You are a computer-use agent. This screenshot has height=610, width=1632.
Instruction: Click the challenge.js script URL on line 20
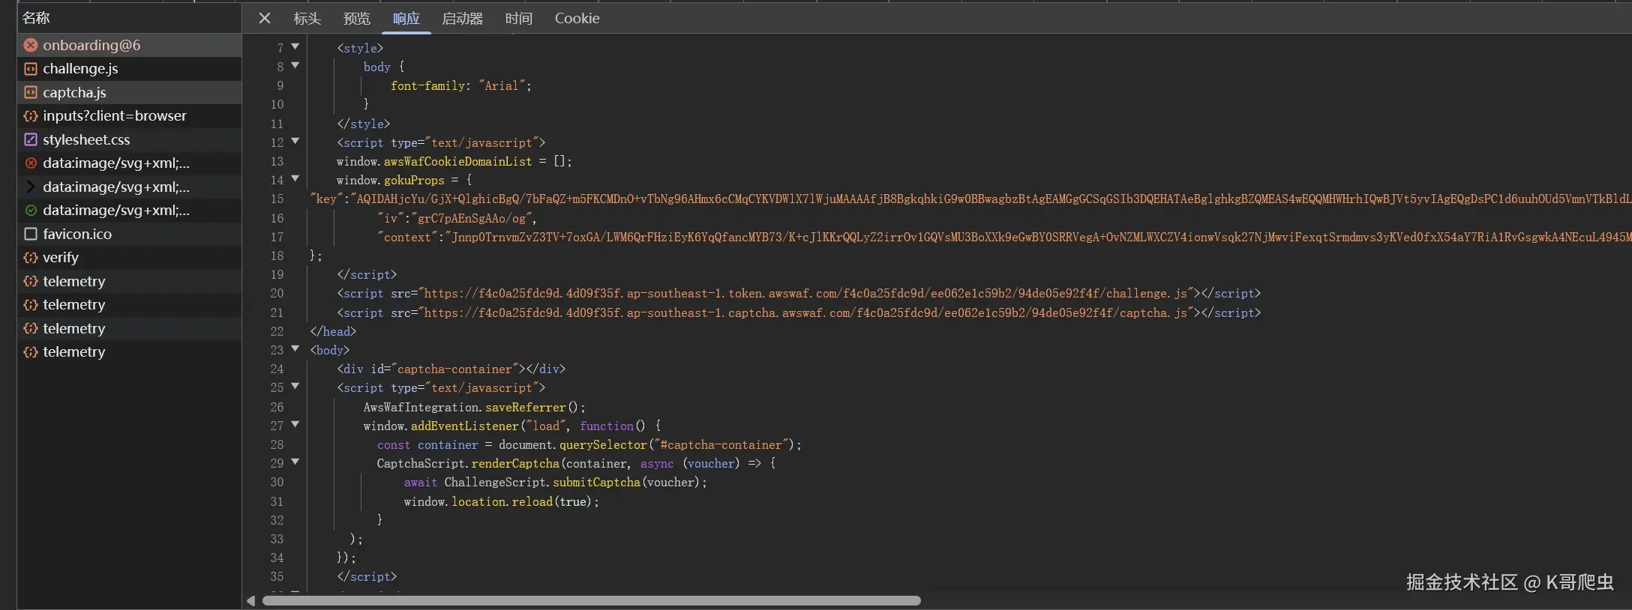pos(806,294)
